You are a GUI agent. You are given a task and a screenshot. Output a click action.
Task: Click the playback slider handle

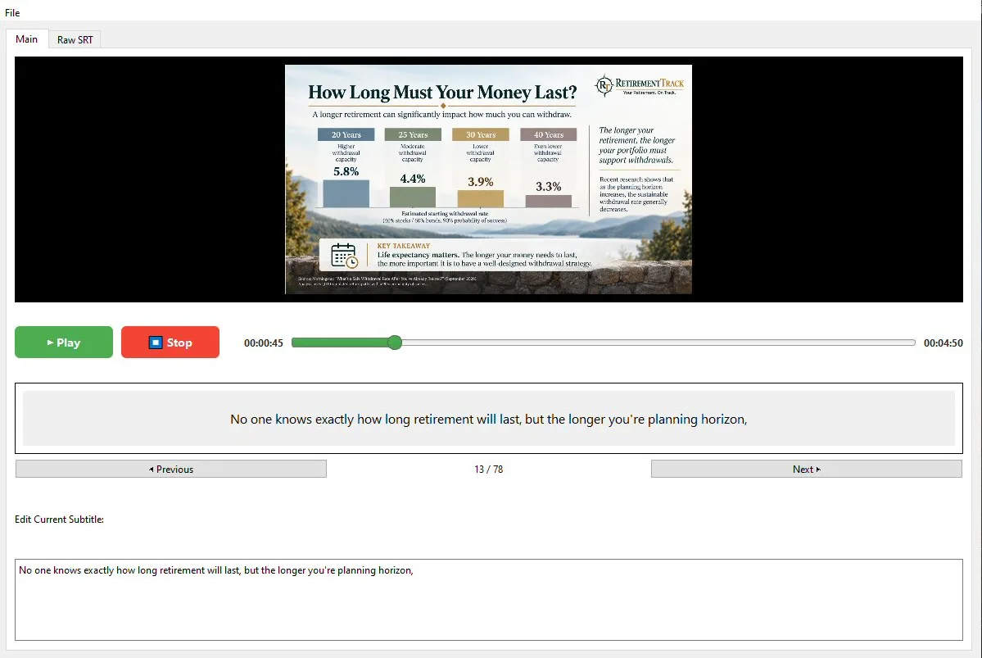click(x=394, y=343)
